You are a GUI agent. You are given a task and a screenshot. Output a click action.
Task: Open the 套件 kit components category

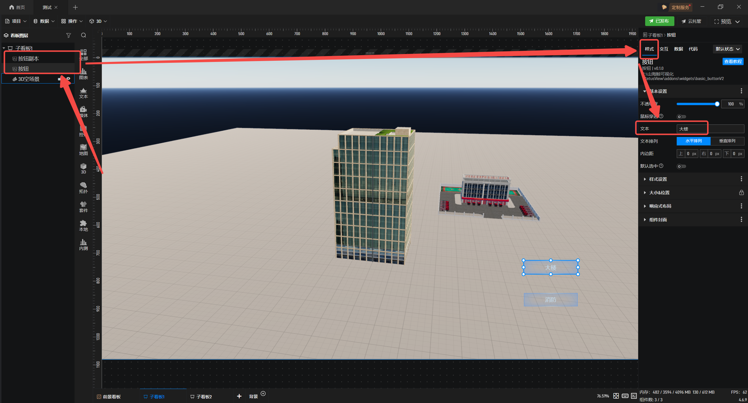(x=83, y=206)
